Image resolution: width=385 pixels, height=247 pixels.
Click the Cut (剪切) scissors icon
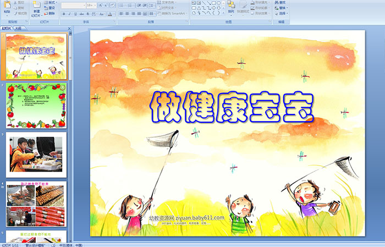point(15,2)
